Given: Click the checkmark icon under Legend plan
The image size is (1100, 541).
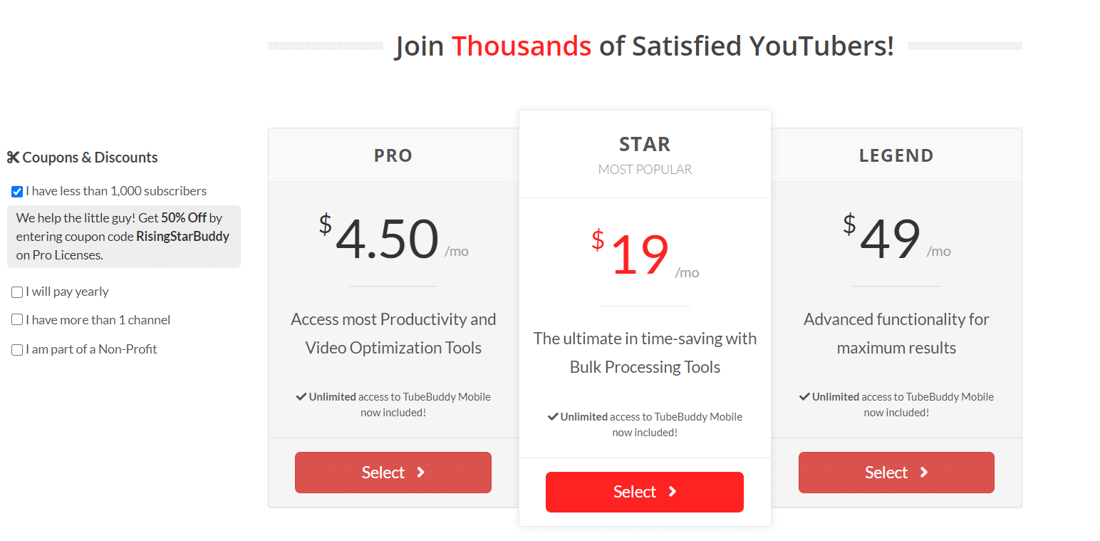Looking at the screenshot, I should click(x=804, y=396).
